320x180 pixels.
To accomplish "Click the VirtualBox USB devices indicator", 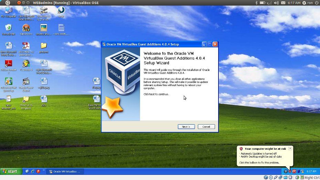I will [276, 178].
